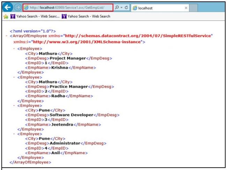227x170 pixels.
Task: Collapse Employee node containing Krishna
Action: click(x=14, y=49)
